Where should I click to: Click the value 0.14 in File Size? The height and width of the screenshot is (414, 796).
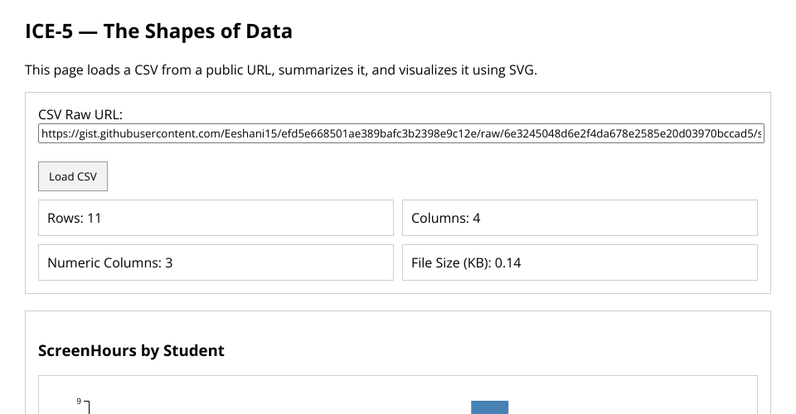point(507,262)
